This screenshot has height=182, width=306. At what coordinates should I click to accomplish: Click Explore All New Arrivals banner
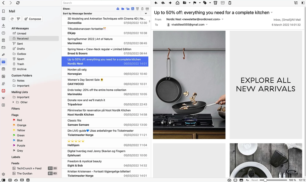tap(266, 85)
